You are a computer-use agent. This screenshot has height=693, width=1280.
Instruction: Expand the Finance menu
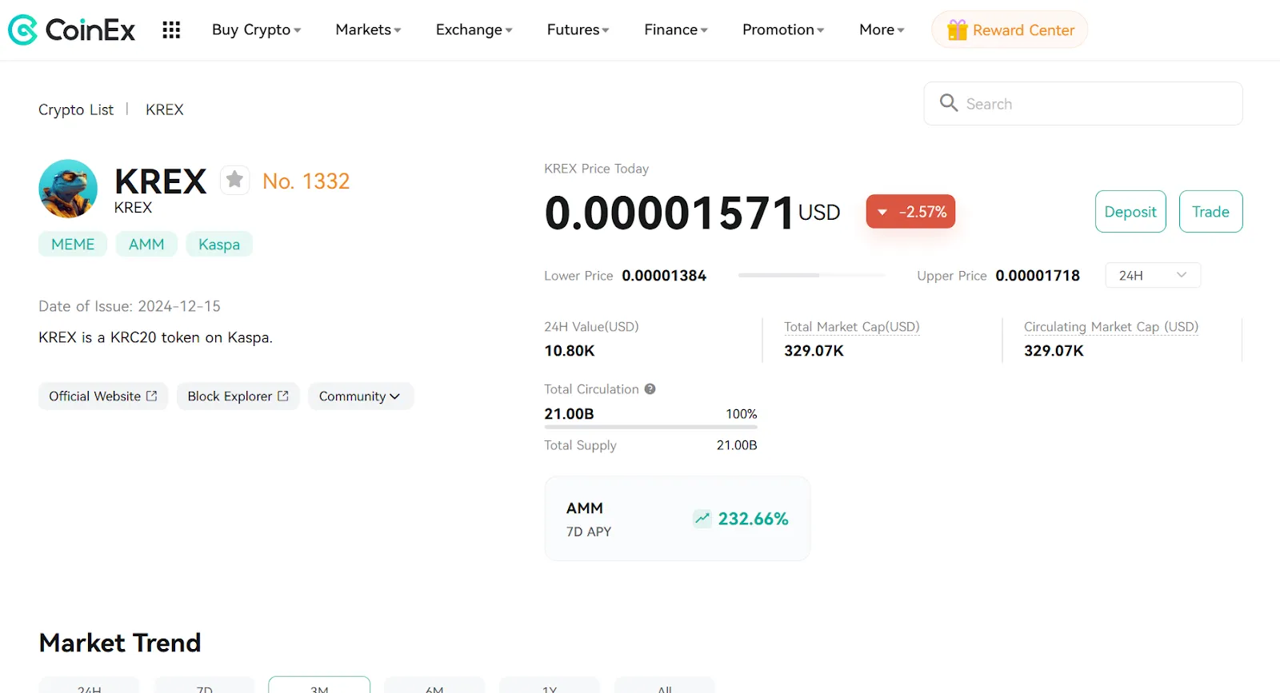pyautogui.click(x=676, y=30)
